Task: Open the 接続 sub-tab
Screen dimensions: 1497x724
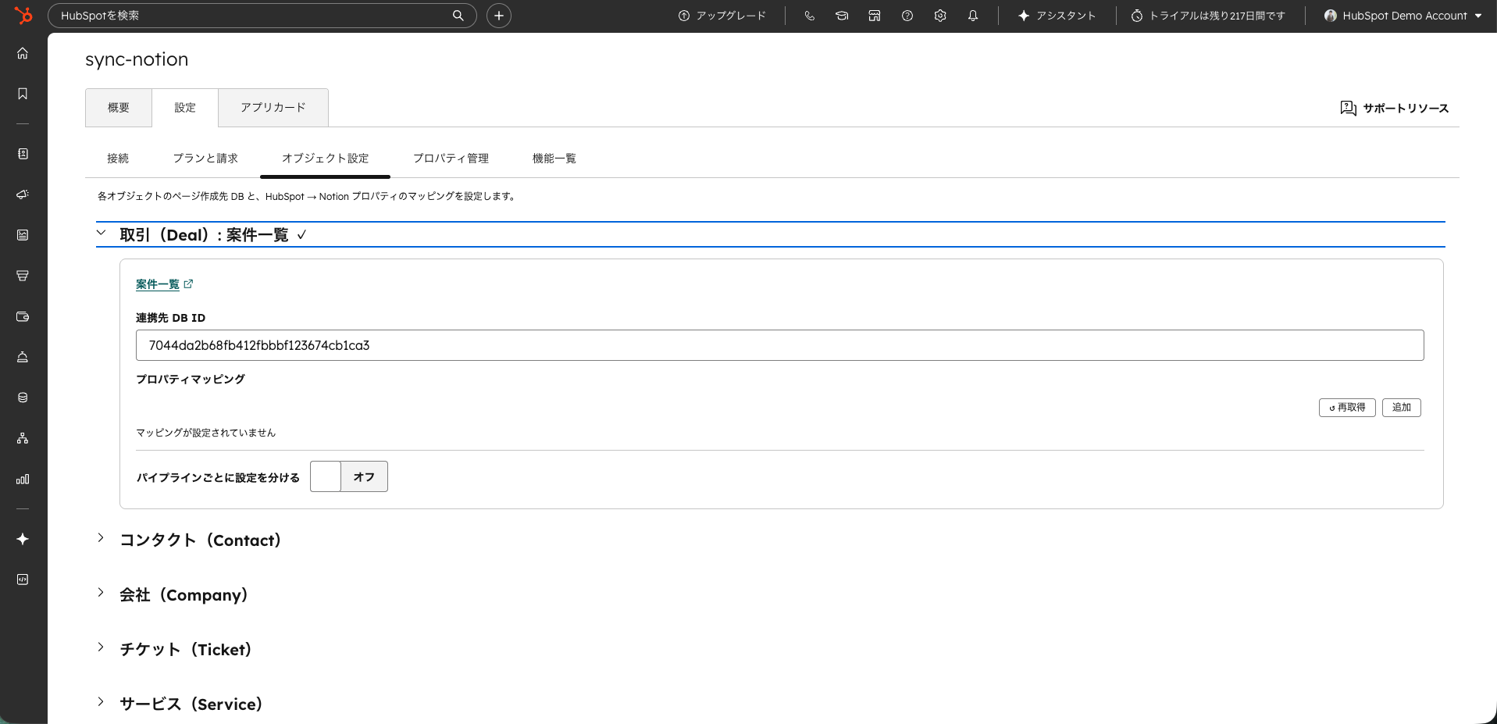Action: coord(118,159)
